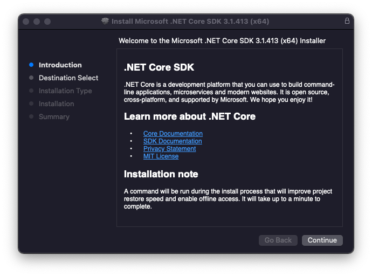Click the lock icon in the title bar
This screenshot has height=276, width=372.
(x=347, y=21)
